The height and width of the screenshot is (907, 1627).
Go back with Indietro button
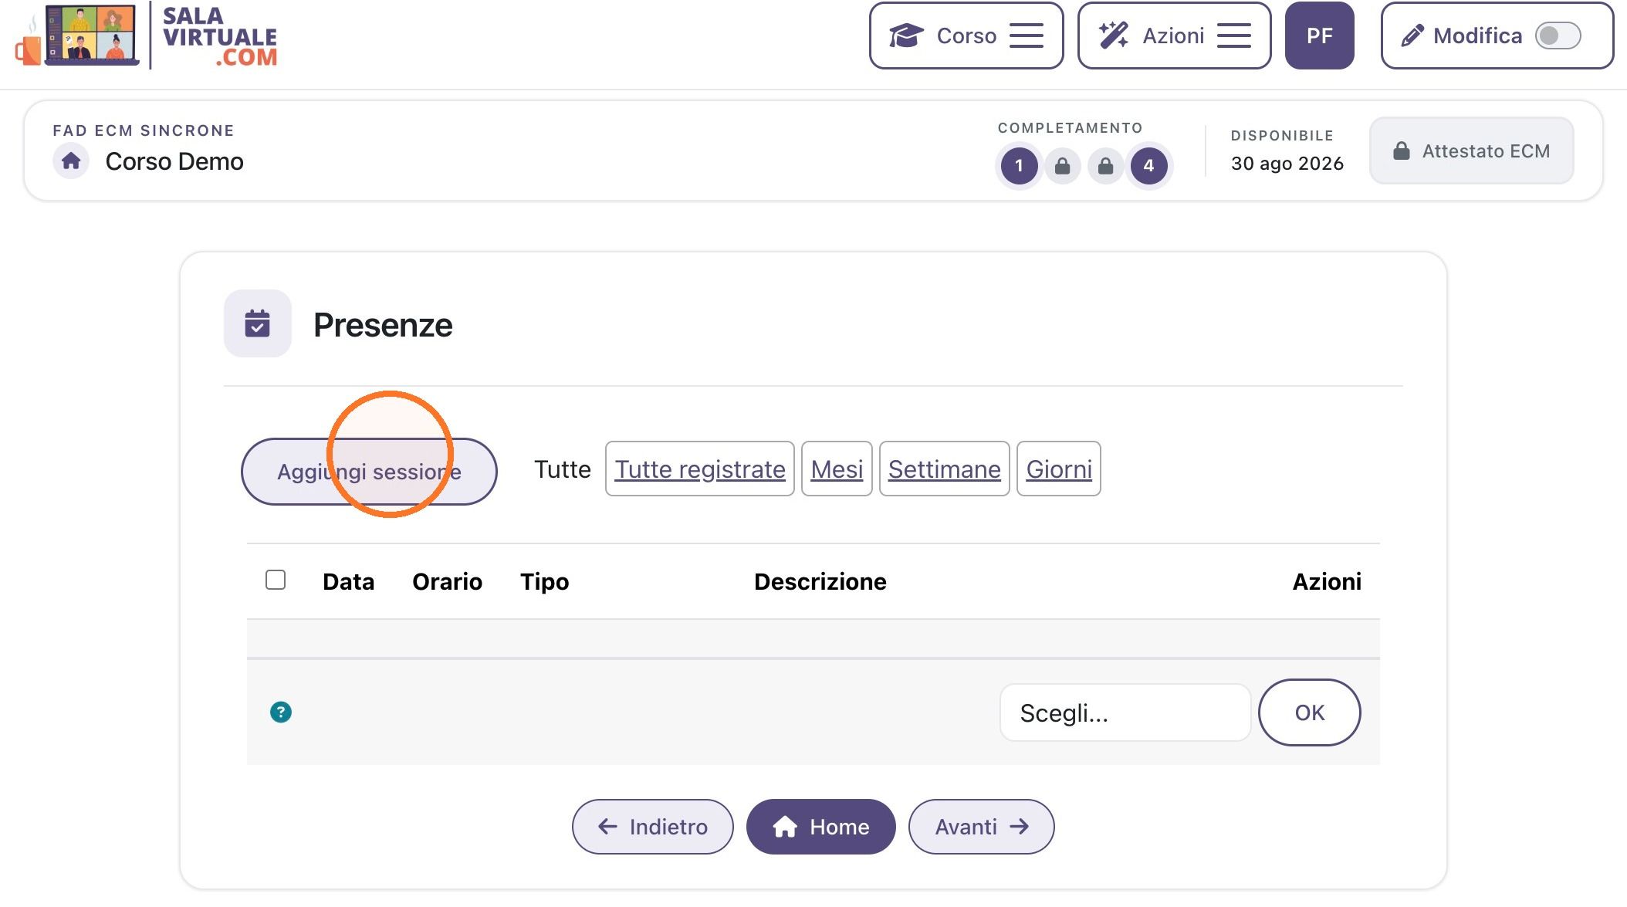(653, 827)
